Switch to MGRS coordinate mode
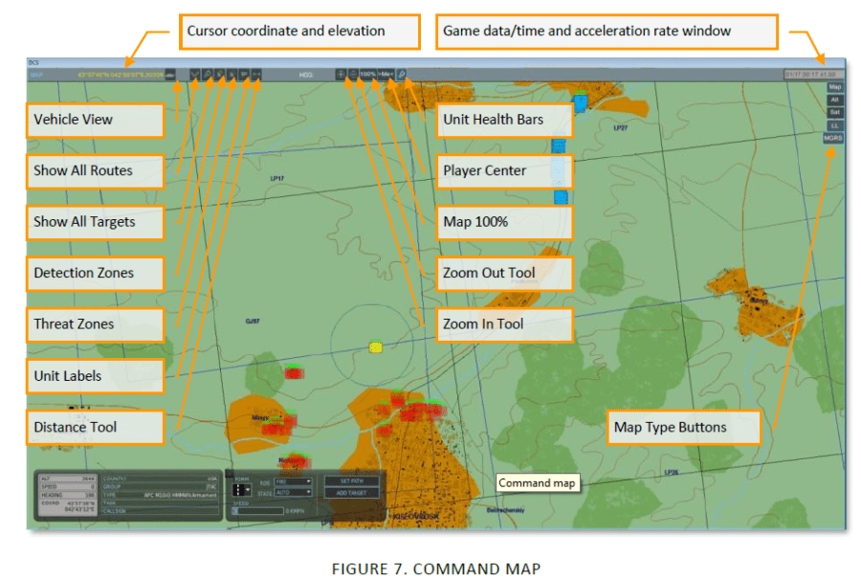This screenshot has height=579, width=861. tap(834, 138)
